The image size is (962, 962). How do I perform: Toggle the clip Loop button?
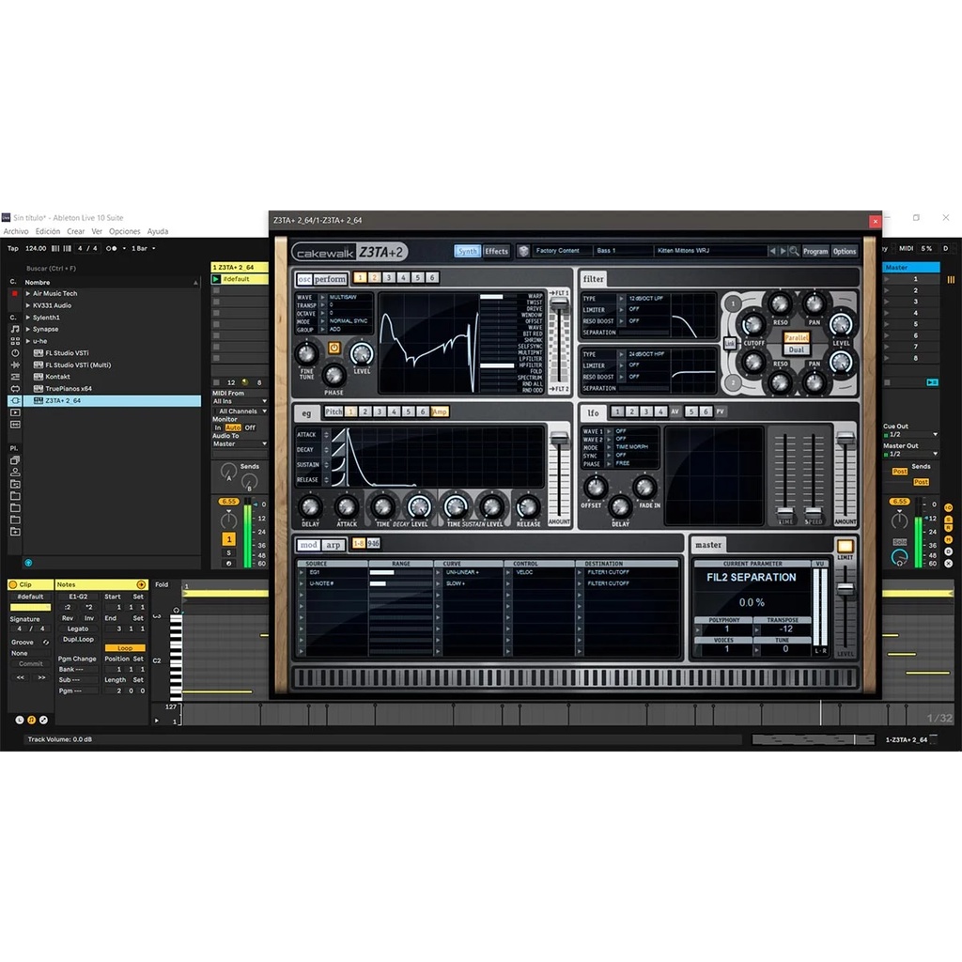coord(125,648)
